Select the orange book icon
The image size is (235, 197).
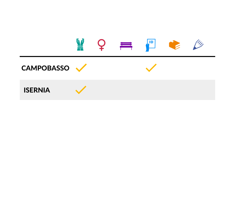coord(174,45)
